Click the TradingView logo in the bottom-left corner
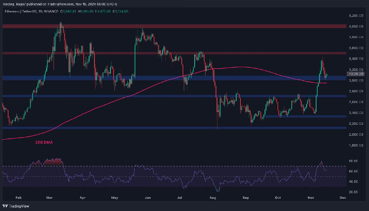This screenshot has height=211, width=369. click(15, 206)
